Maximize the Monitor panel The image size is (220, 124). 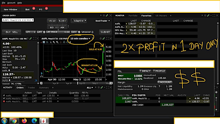[214, 16]
